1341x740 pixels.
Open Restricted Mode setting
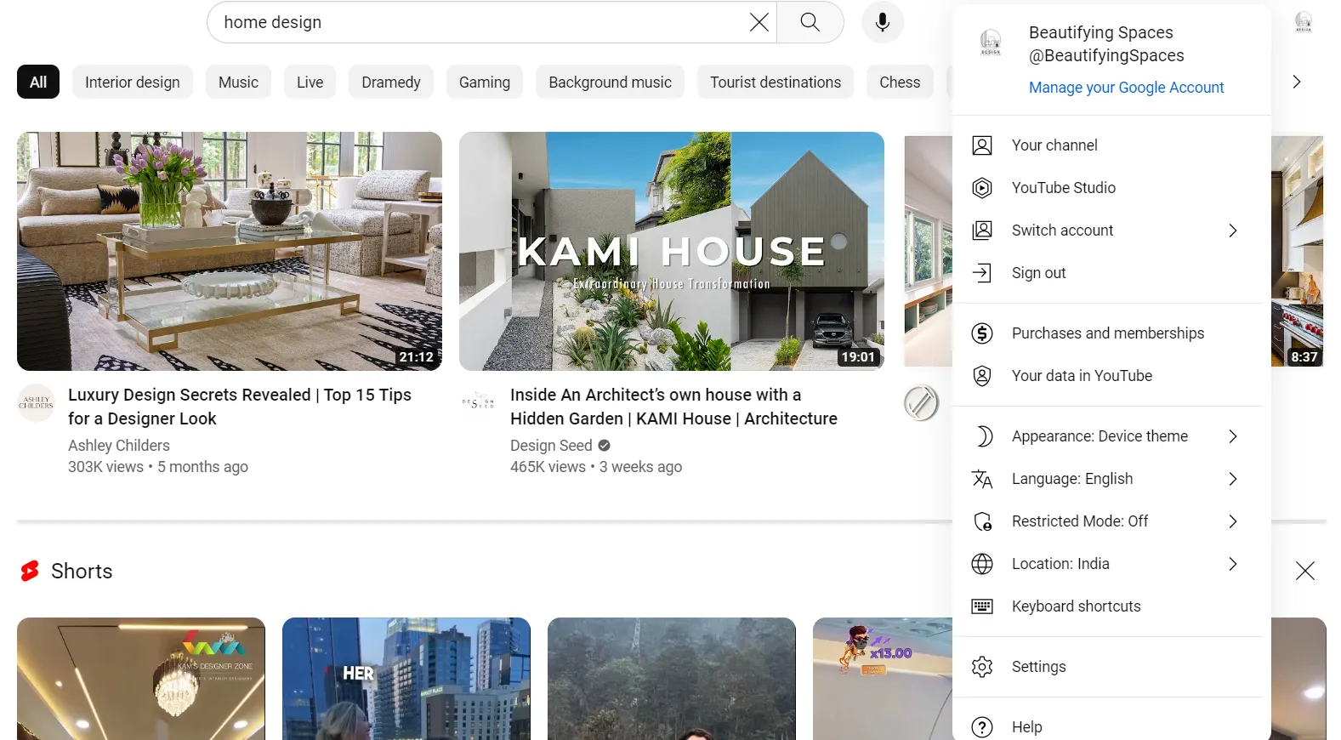coord(1079,521)
